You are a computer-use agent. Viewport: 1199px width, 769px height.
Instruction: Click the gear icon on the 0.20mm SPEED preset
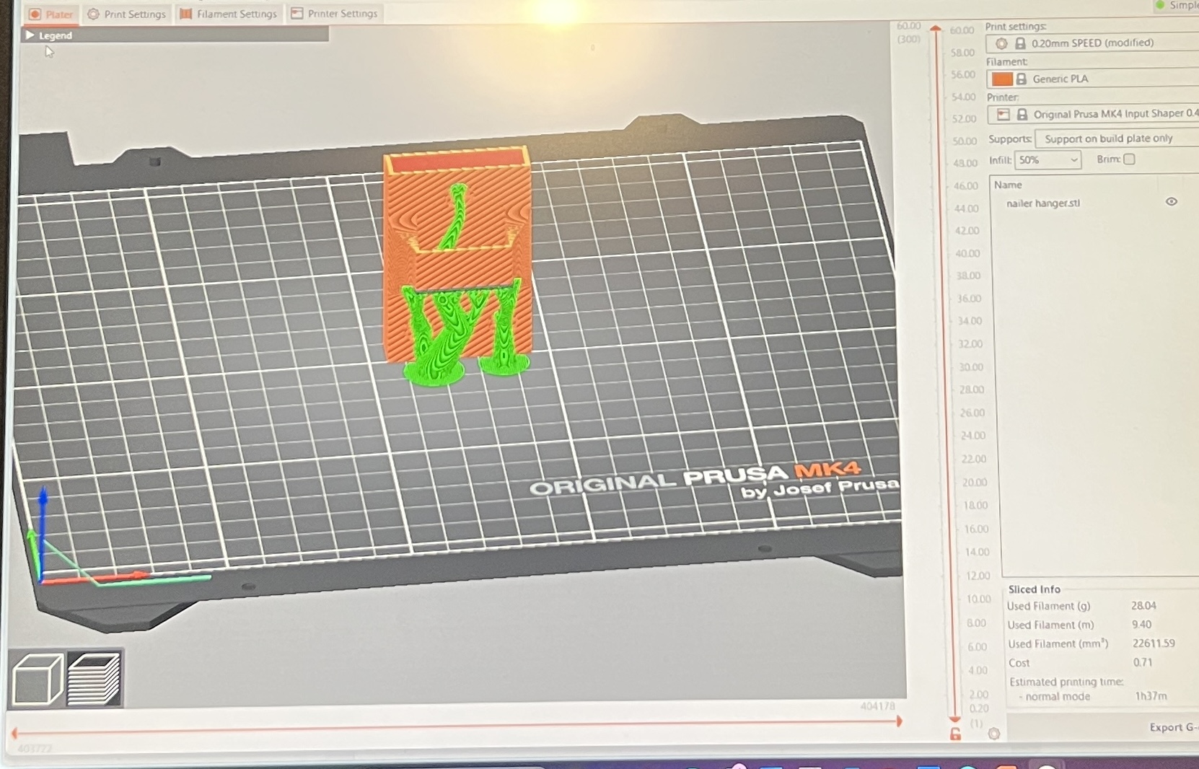pos(1002,43)
